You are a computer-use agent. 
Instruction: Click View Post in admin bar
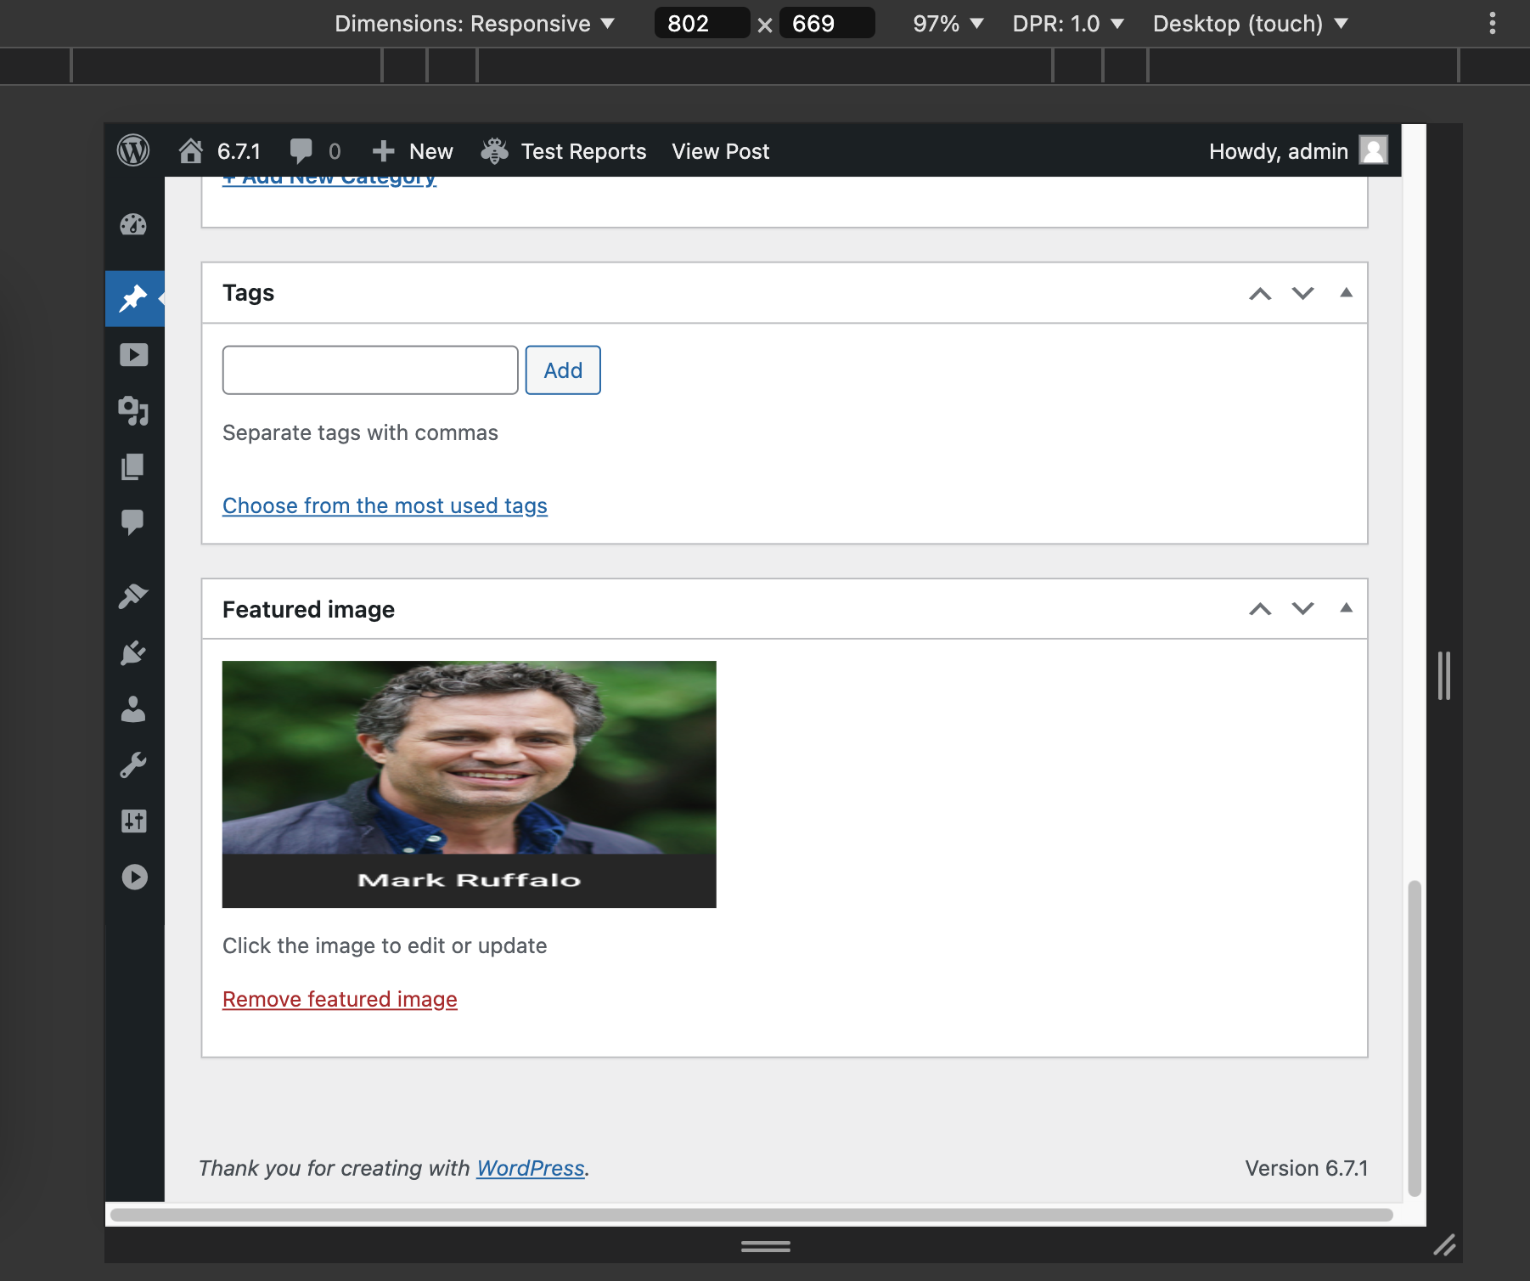pos(720,151)
